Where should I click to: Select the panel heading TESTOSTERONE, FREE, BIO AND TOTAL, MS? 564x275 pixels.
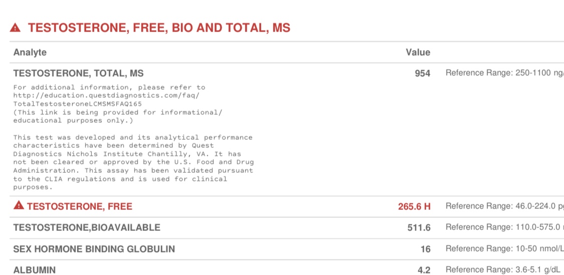click(159, 28)
